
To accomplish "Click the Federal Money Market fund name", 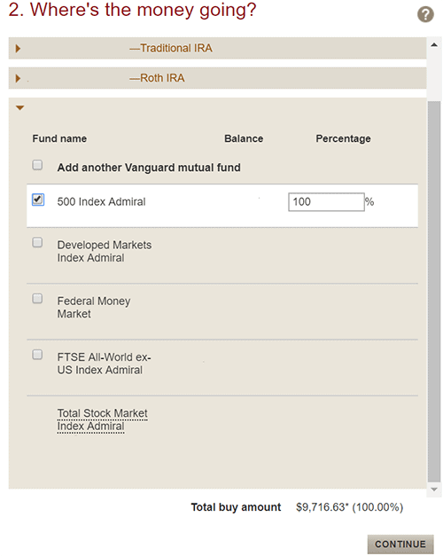I will pos(94,308).
